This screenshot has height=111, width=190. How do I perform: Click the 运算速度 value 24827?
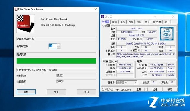pyautogui.click(x=76, y=81)
